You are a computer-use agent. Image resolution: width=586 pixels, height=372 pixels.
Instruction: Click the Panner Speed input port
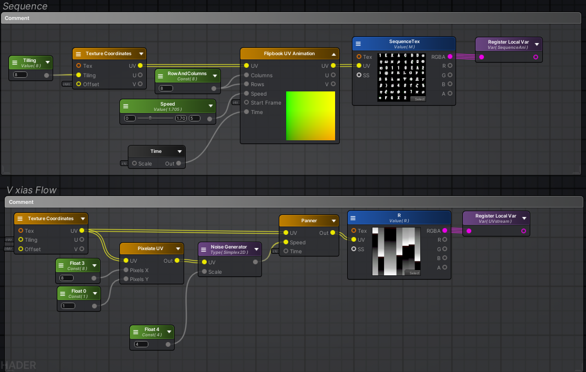click(286, 242)
